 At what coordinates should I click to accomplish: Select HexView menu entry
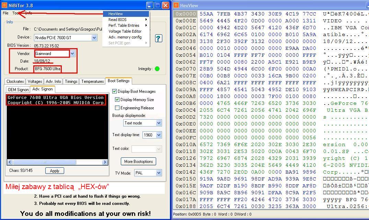[x=126, y=14]
